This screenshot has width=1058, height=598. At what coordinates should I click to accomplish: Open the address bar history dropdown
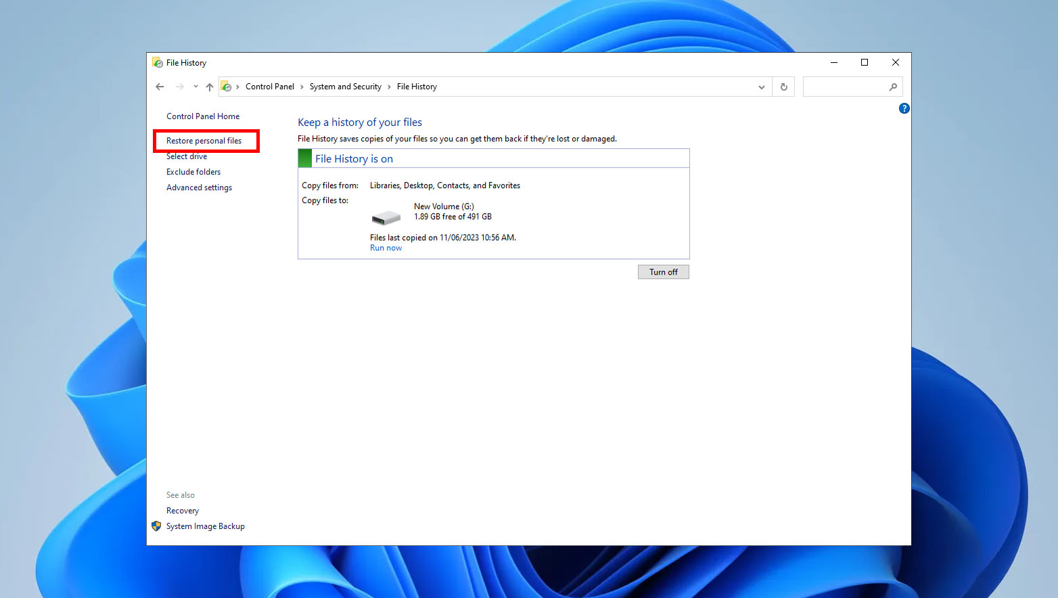pos(762,87)
